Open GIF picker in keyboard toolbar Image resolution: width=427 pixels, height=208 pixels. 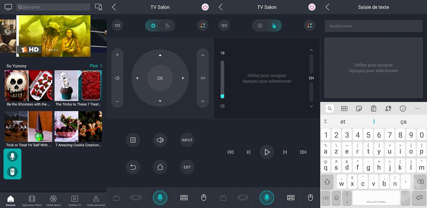pyautogui.click(x=344, y=109)
